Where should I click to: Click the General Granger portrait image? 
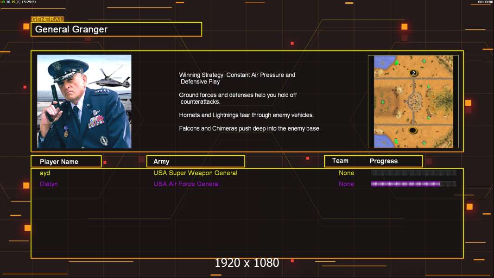click(x=84, y=101)
